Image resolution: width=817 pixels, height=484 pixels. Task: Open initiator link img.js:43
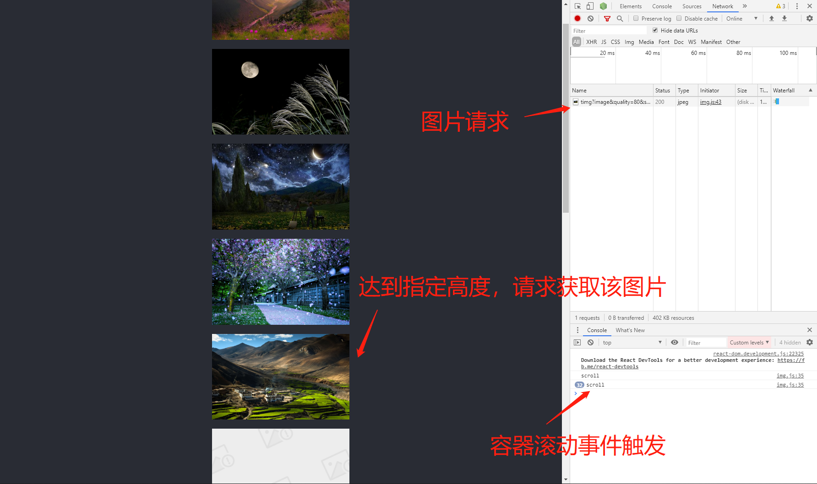(x=711, y=102)
